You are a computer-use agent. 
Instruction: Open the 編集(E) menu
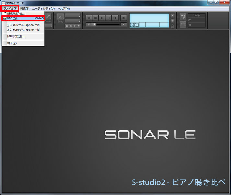point(25,8)
